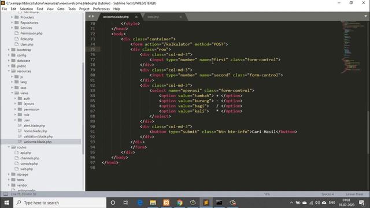
Task: Click the Sublime Text taskbar icon
Action: coord(206,203)
